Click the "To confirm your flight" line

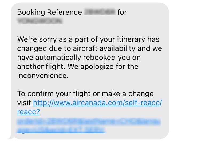point(85,94)
